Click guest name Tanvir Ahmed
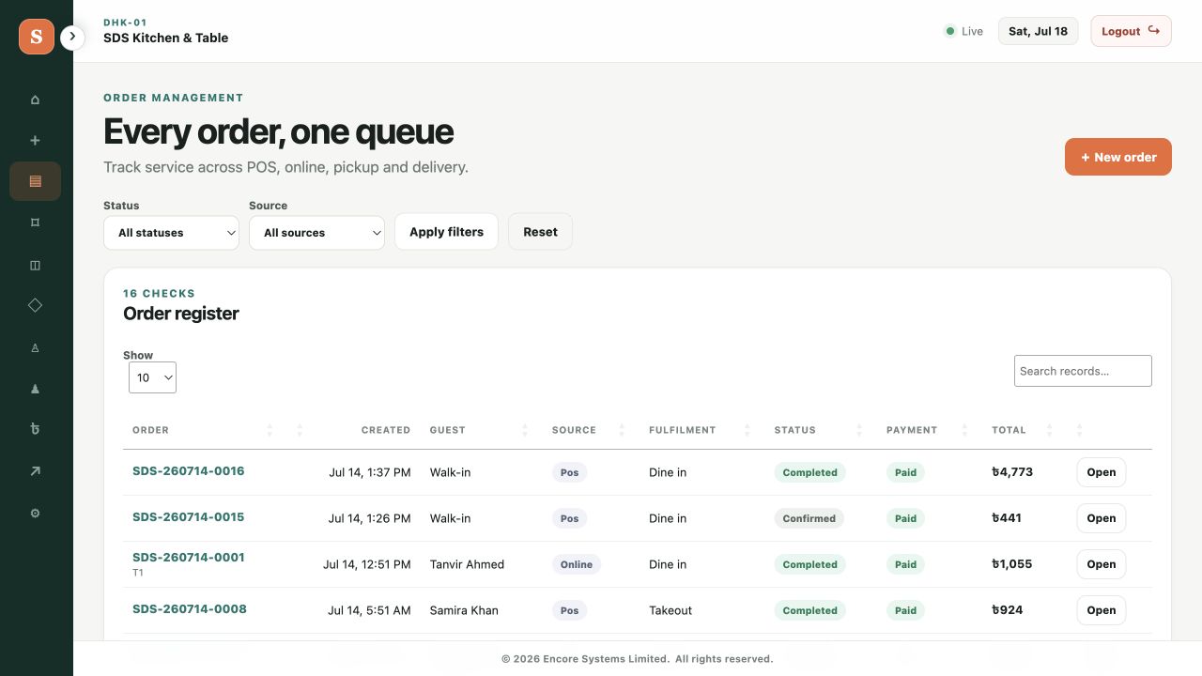Viewport: 1202px width, 676px height. 467,564
